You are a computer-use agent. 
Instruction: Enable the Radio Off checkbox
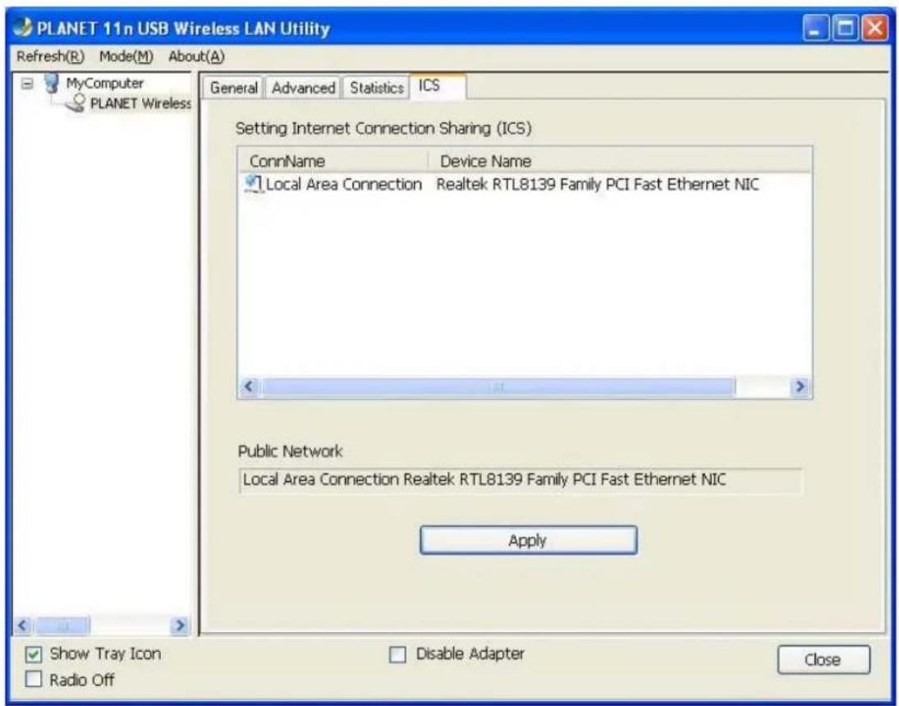pos(34,680)
